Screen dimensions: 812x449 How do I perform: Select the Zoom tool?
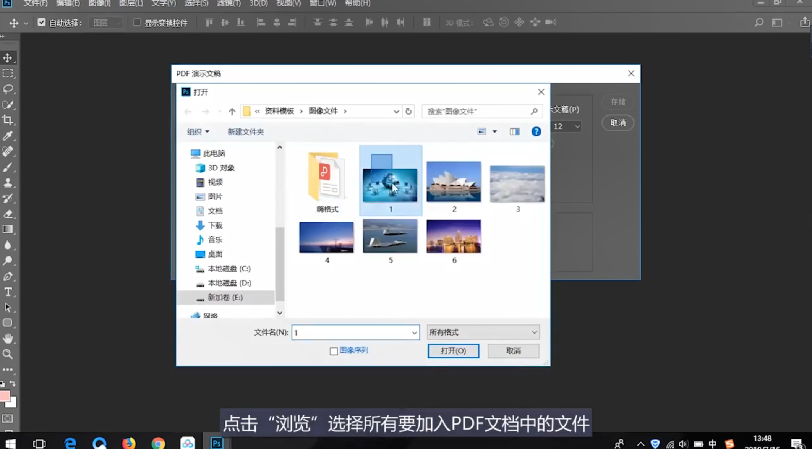tap(8, 354)
